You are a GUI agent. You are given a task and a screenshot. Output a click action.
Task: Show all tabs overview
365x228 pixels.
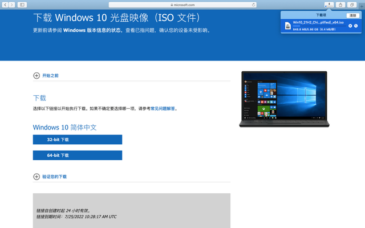pos(352,5)
